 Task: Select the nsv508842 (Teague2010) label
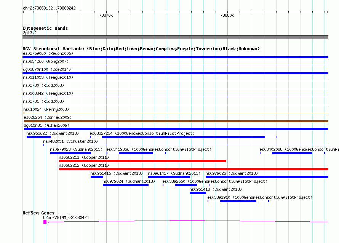pos(48,93)
